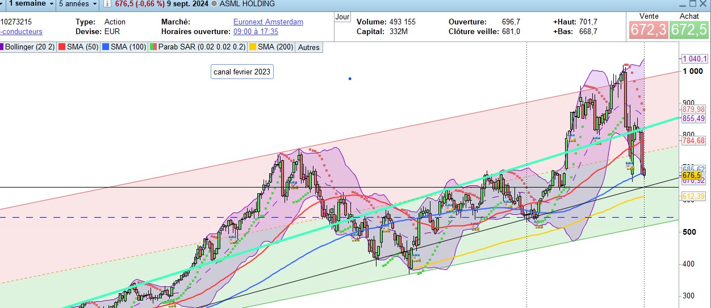The height and width of the screenshot is (308, 711).
Task: Click the Jour label button
Action: (x=342, y=17)
